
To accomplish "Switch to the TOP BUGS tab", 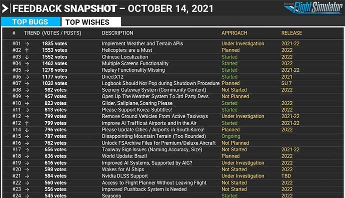I will pos(30,22).
